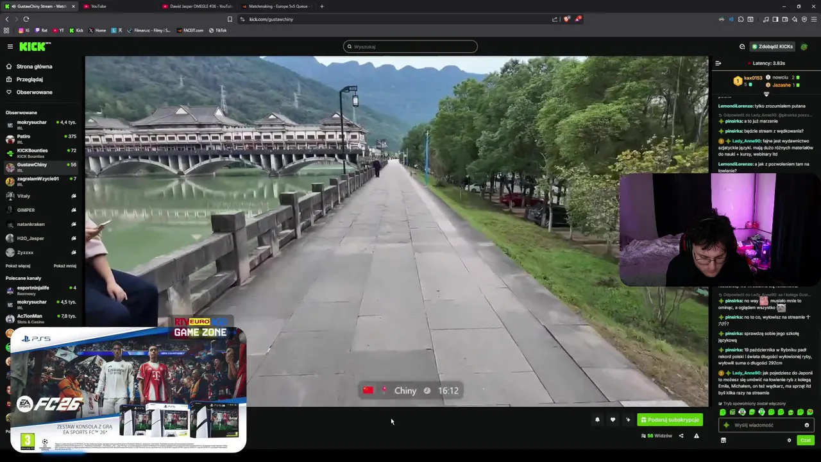Open H2O_Jasper channel
The image size is (821, 462).
point(41,238)
